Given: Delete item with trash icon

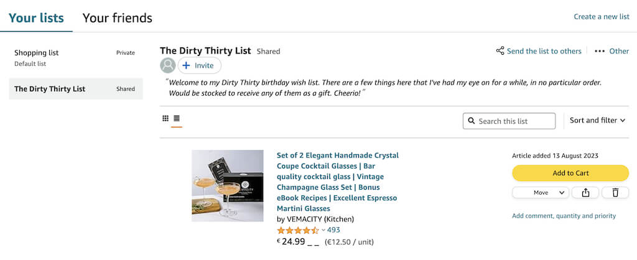Looking at the screenshot, I should pos(615,193).
